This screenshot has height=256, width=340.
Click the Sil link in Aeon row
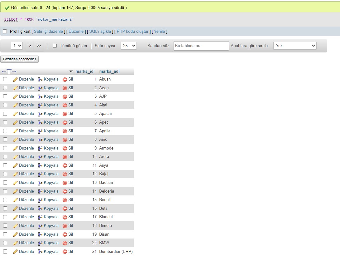(71, 88)
